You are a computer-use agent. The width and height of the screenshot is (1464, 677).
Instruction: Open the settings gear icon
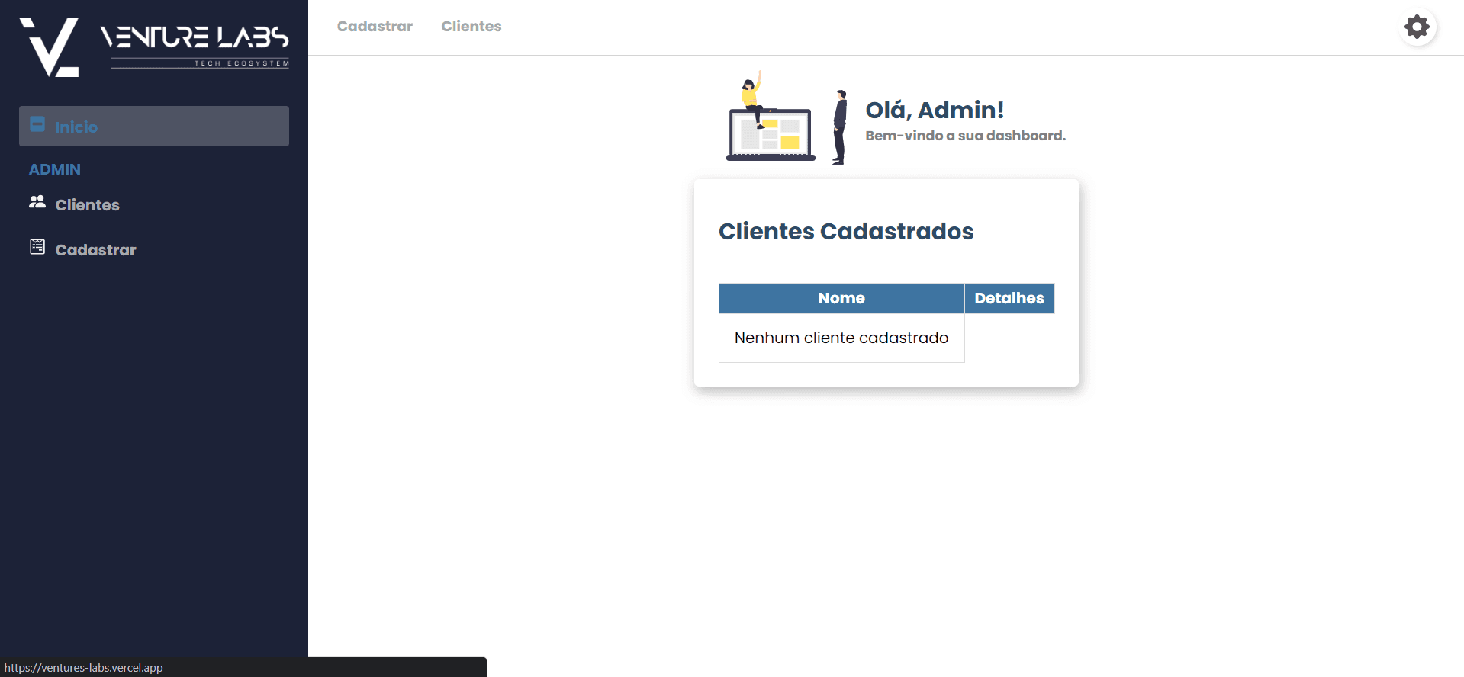[1417, 27]
